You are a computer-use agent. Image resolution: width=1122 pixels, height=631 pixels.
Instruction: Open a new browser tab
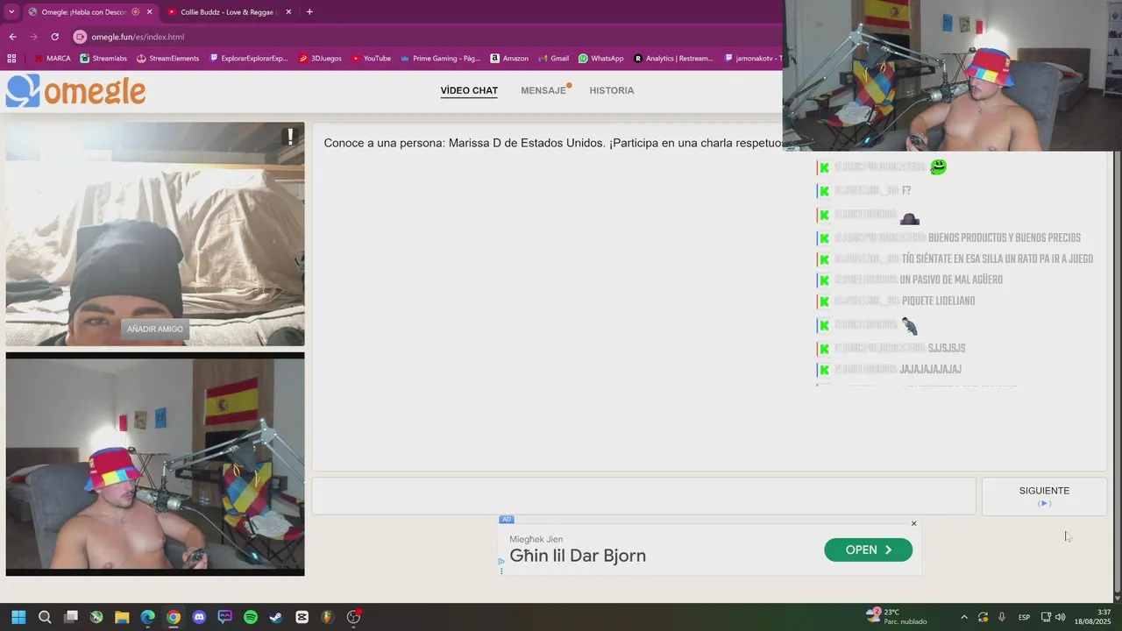pos(309,12)
